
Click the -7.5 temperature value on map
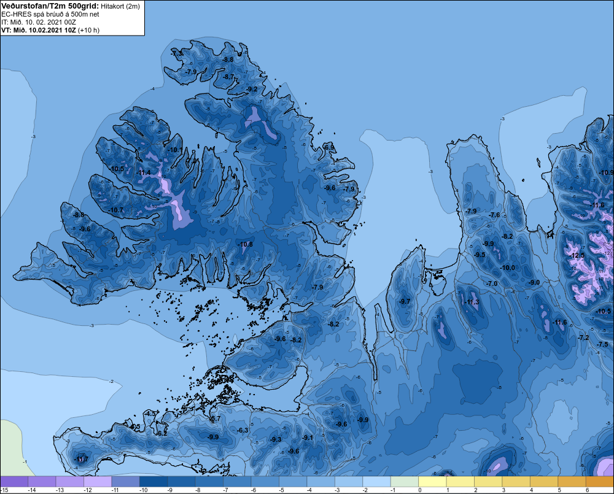click(603, 344)
